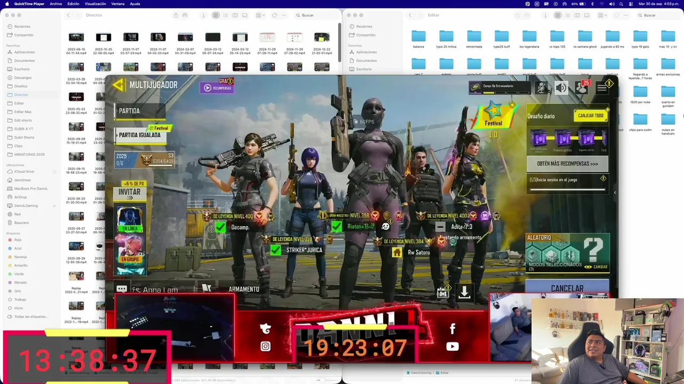The width and height of the screenshot is (684, 384).
Task: Collapse the side panel arrow at game edge
Action: coord(615,193)
